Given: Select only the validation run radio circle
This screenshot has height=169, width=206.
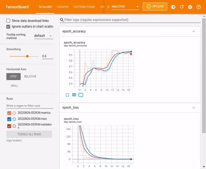Looking at the screenshot, I should pyautogui.click(x=14, y=126).
